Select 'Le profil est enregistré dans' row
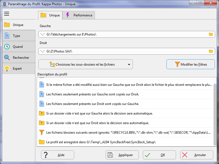This screenshot has width=219, height=164. click(x=125, y=142)
